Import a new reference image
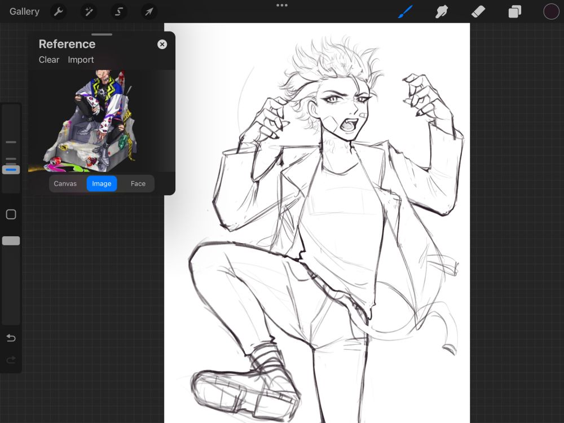 point(81,60)
